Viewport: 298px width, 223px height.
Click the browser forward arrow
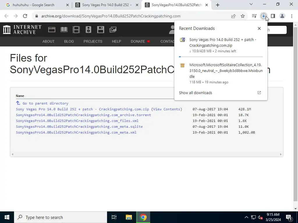click(x=16, y=16)
